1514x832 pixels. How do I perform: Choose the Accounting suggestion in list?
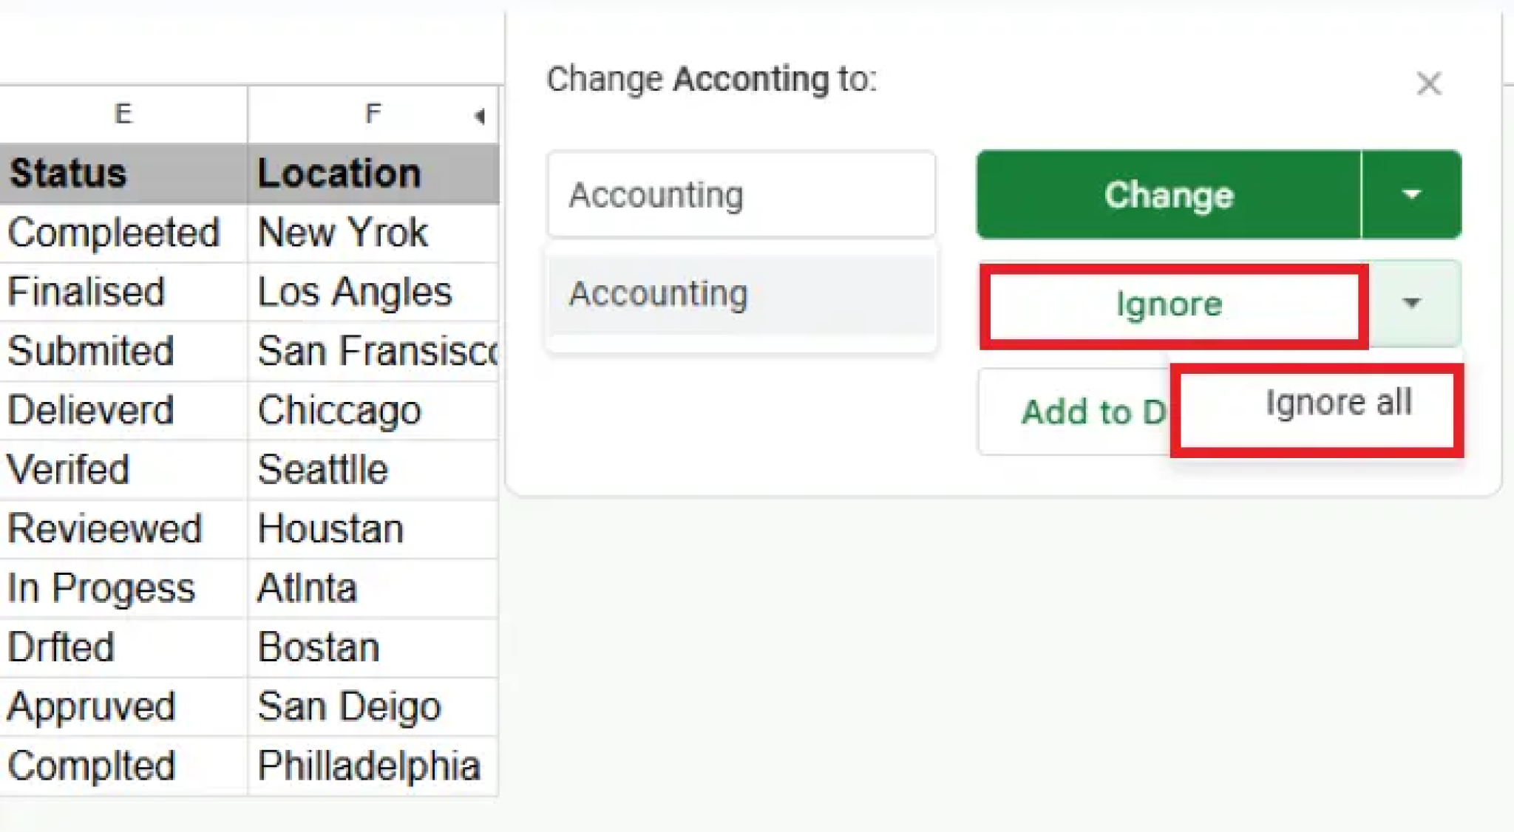click(741, 293)
